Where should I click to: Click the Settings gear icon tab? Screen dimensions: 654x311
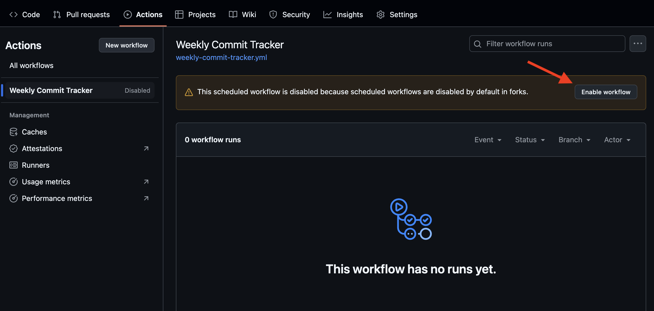click(x=381, y=15)
